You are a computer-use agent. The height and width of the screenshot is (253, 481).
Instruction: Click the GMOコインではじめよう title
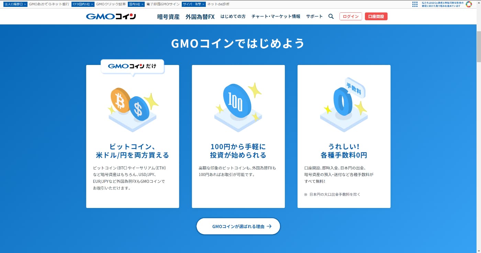coord(238,43)
